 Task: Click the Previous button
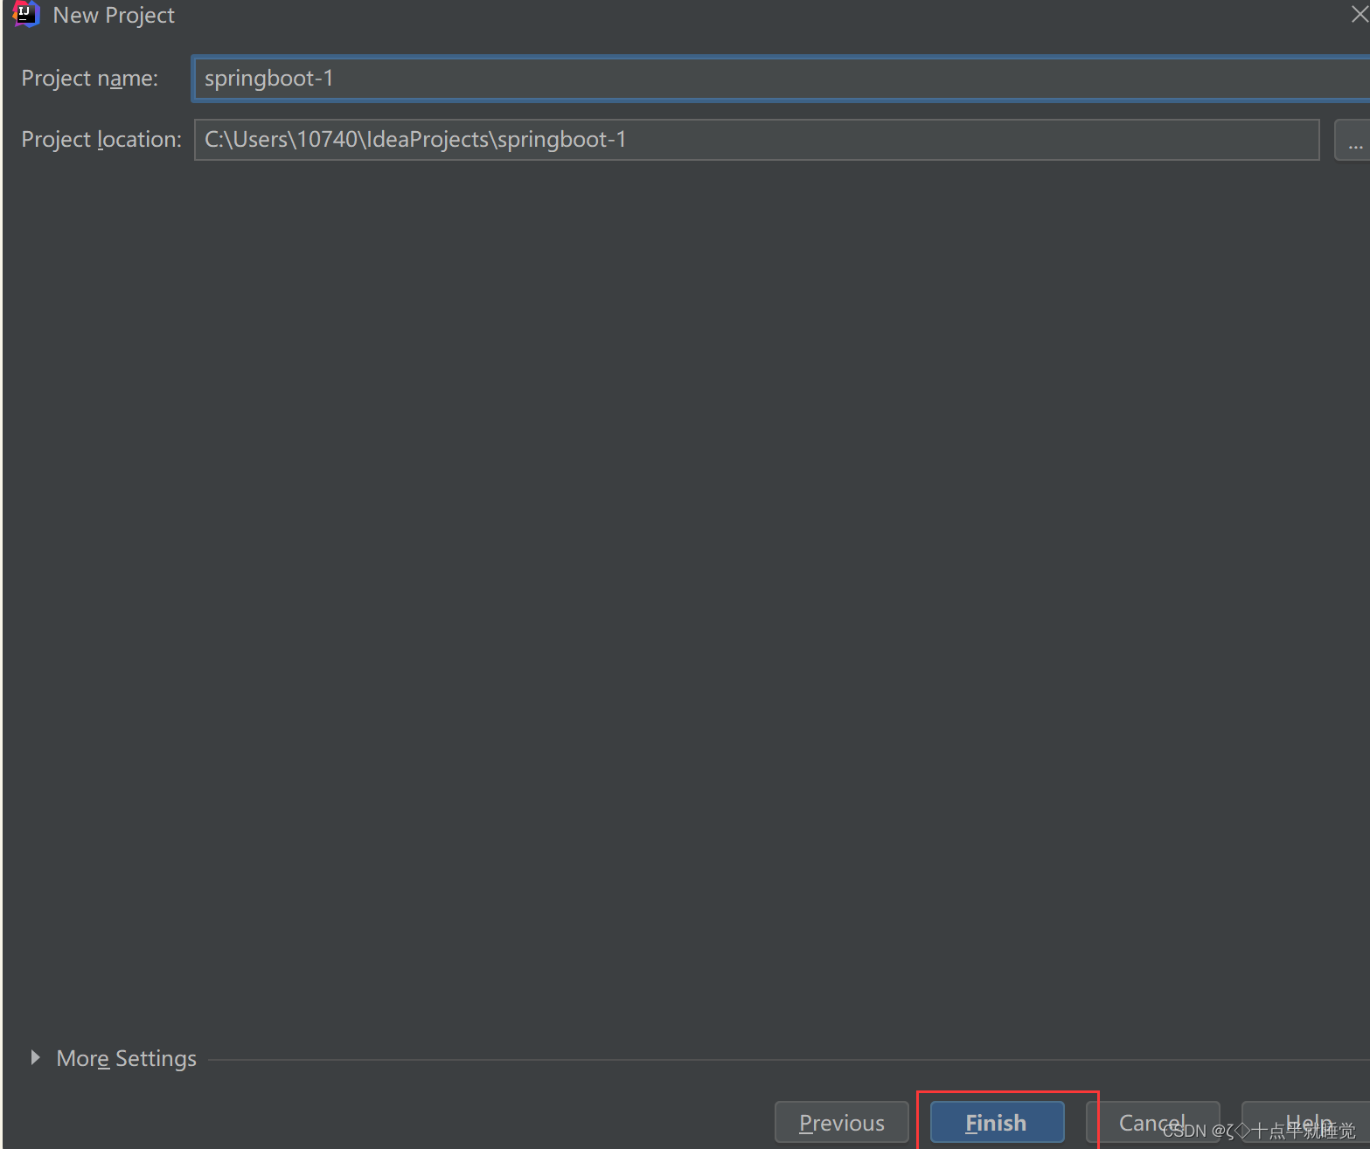pos(842,1123)
